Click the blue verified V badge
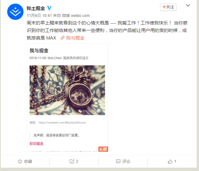199x171 pixels. pos(49,8)
